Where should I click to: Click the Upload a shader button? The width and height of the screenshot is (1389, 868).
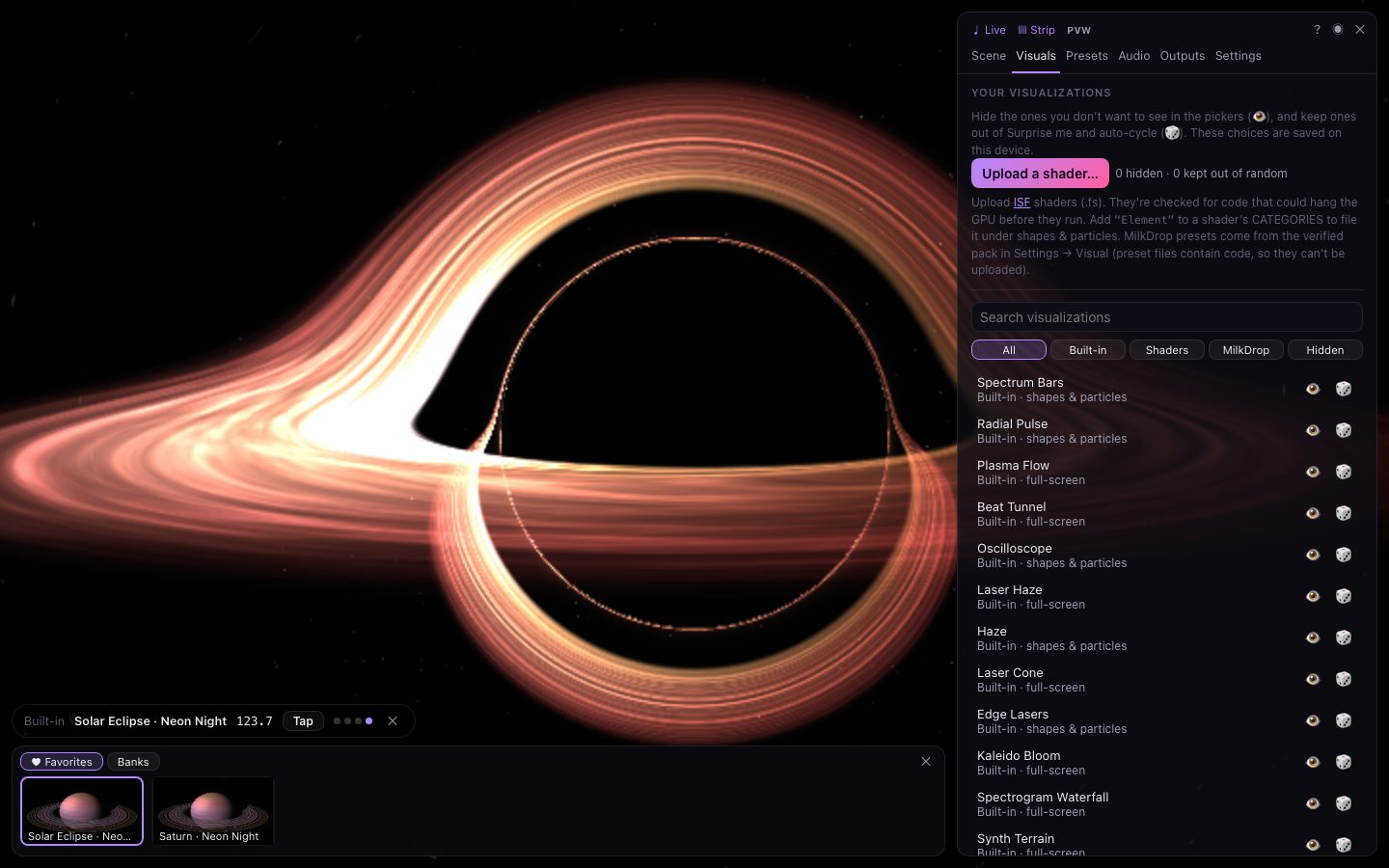pos(1040,174)
